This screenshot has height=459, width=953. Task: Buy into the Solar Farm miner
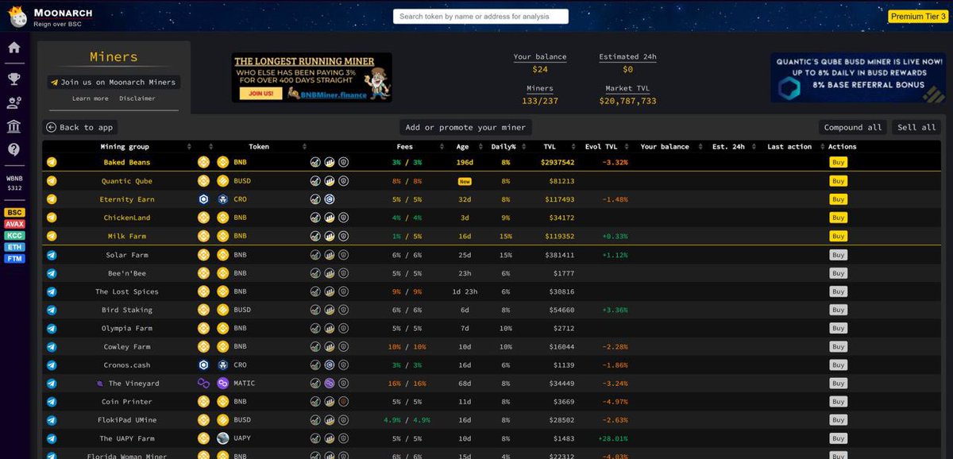(838, 255)
